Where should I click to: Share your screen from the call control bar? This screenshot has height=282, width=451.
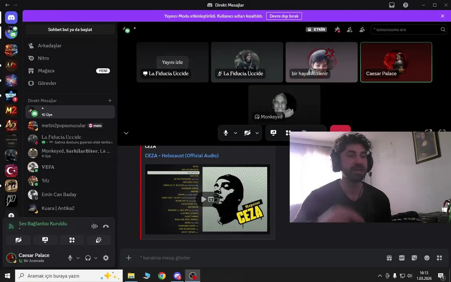click(x=273, y=133)
